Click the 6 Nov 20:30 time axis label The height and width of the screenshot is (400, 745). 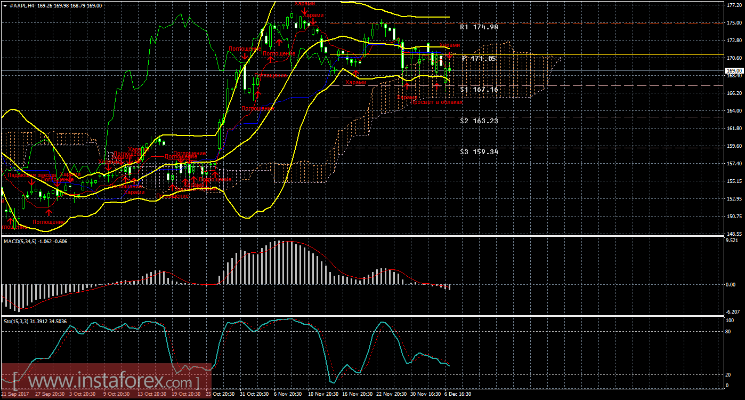pyautogui.click(x=288, y=394)
